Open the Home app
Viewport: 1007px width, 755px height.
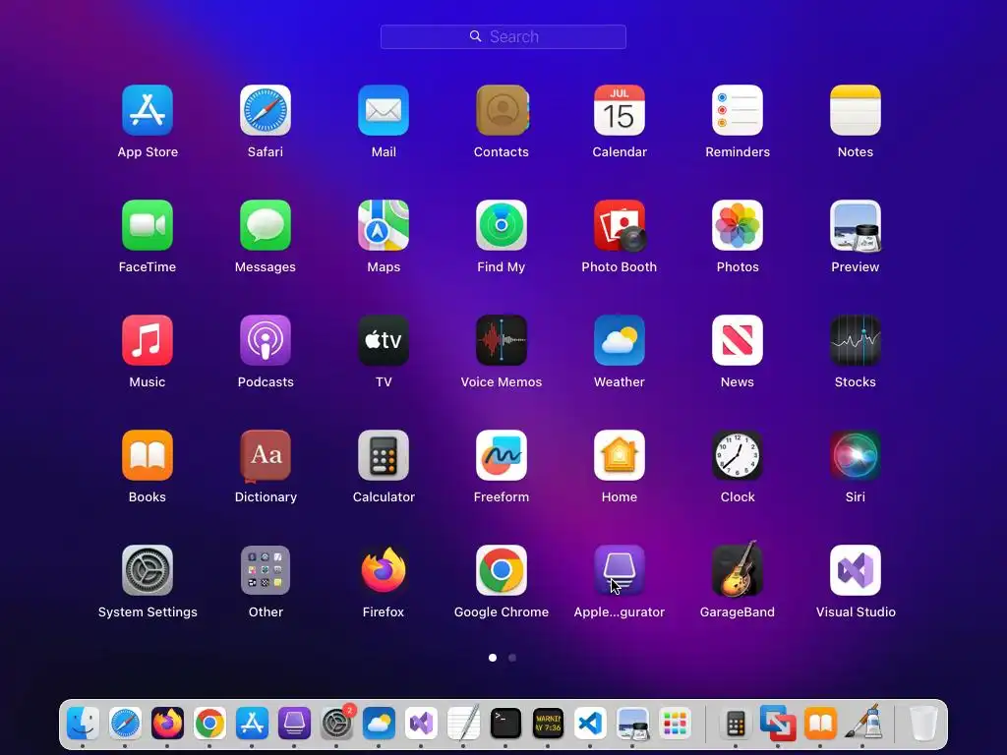[620, 455]
